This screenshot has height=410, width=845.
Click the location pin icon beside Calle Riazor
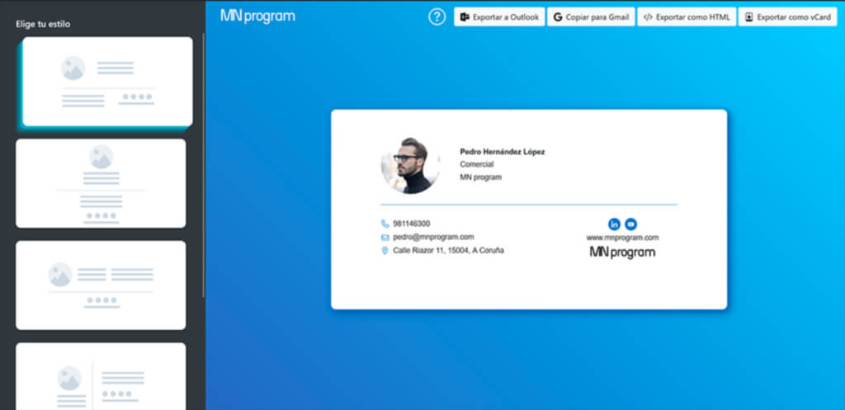(x=385, y=251)
